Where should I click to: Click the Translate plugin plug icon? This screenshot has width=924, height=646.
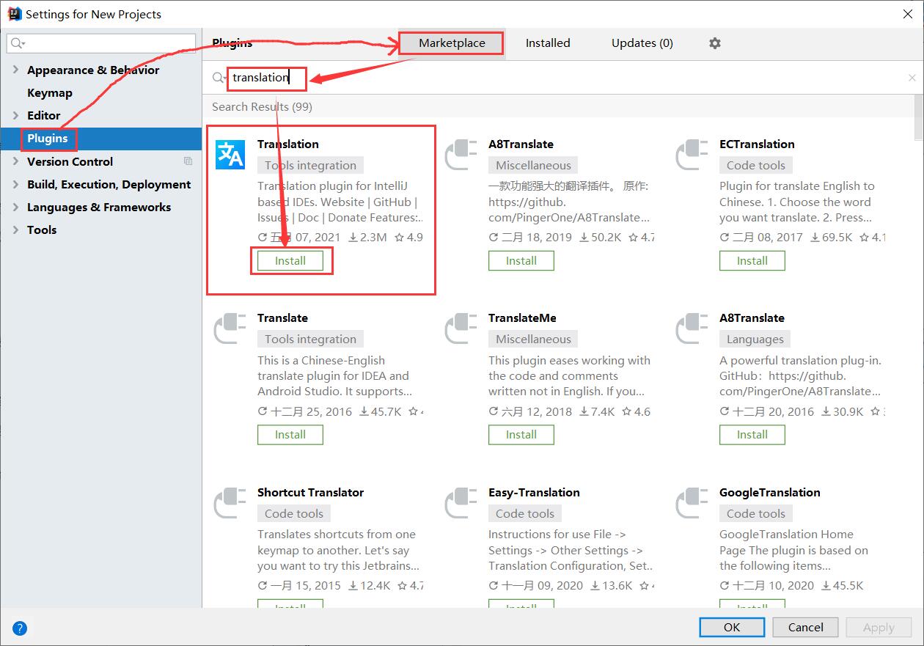(x=230, y=328)
